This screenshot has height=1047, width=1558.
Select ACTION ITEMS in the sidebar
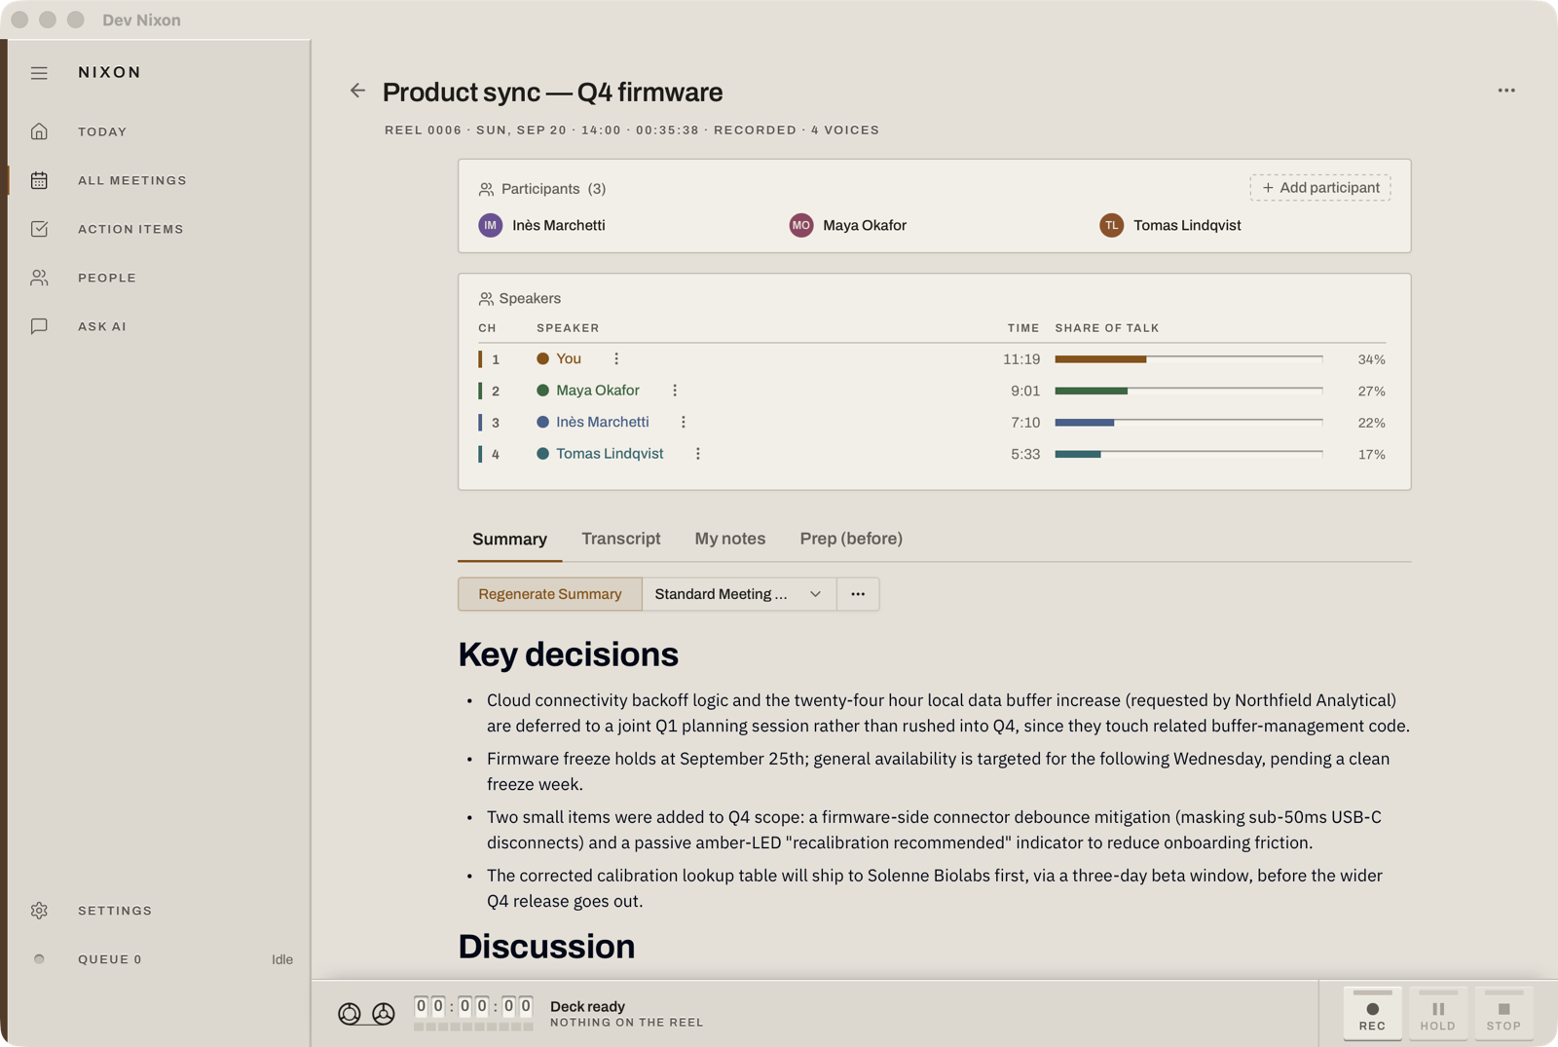130,229
